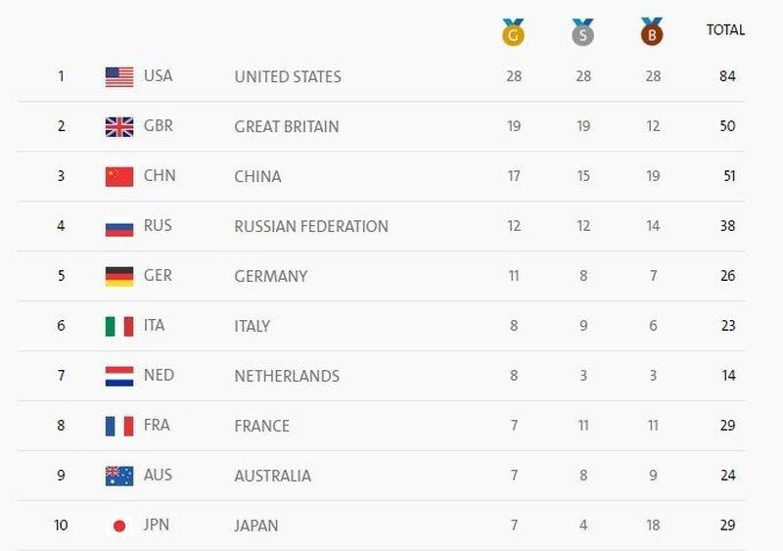Screen dimensions: 783x551
Task: Select the Russian Federation flag icon
Action: click(x=119, y=226)
